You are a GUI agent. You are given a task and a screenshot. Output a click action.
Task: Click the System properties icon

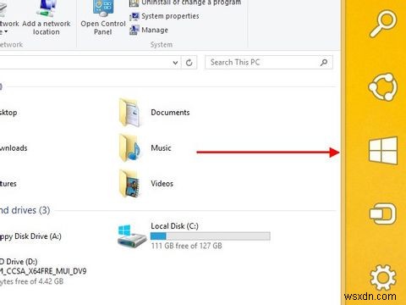pos(134,16)
